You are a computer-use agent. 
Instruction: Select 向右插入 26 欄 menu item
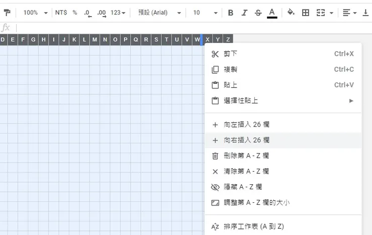(283, 140)
